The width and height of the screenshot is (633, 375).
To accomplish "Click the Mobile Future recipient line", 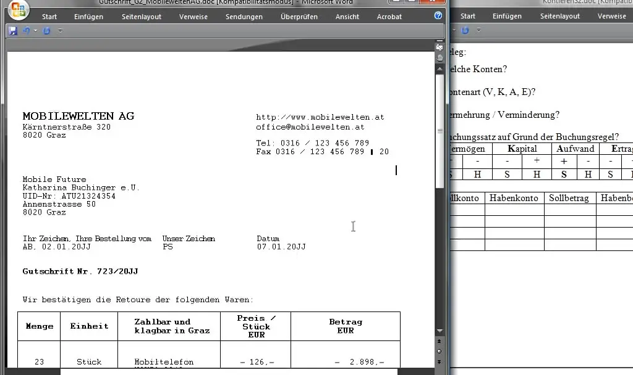I will click(x=54, y=179).
